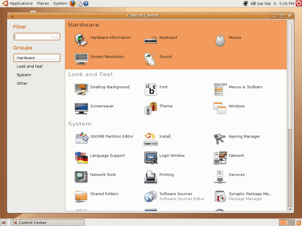
Task: Launch GNOME Partition Editor icon
Action: (82, 138)
